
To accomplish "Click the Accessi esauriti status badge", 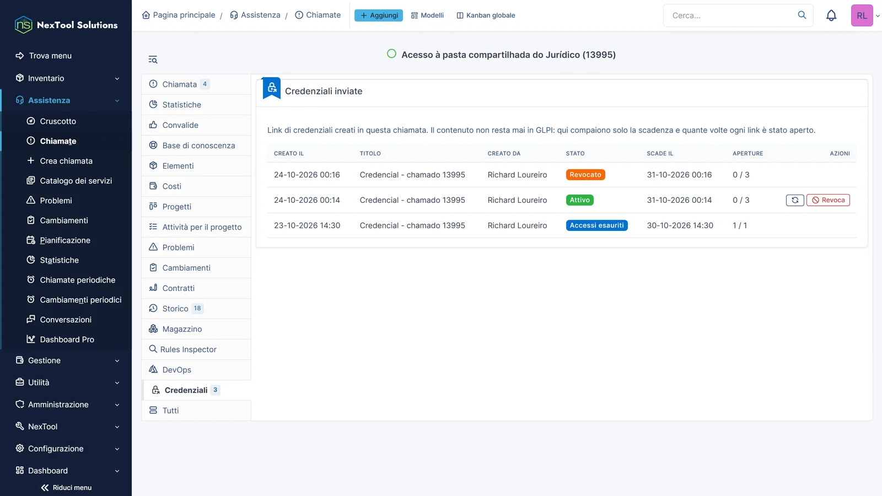I will click(597, 225).
